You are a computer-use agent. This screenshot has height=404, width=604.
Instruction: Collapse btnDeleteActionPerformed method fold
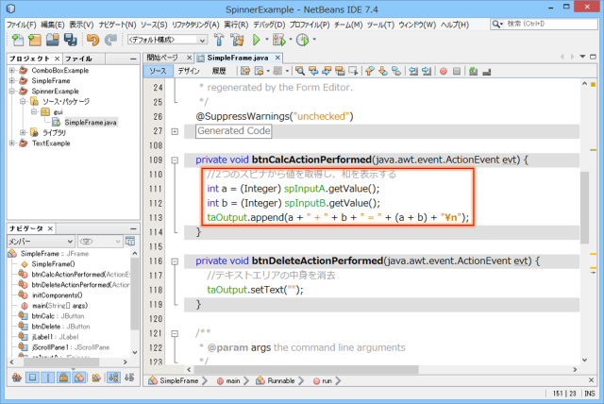coord(175,261)
